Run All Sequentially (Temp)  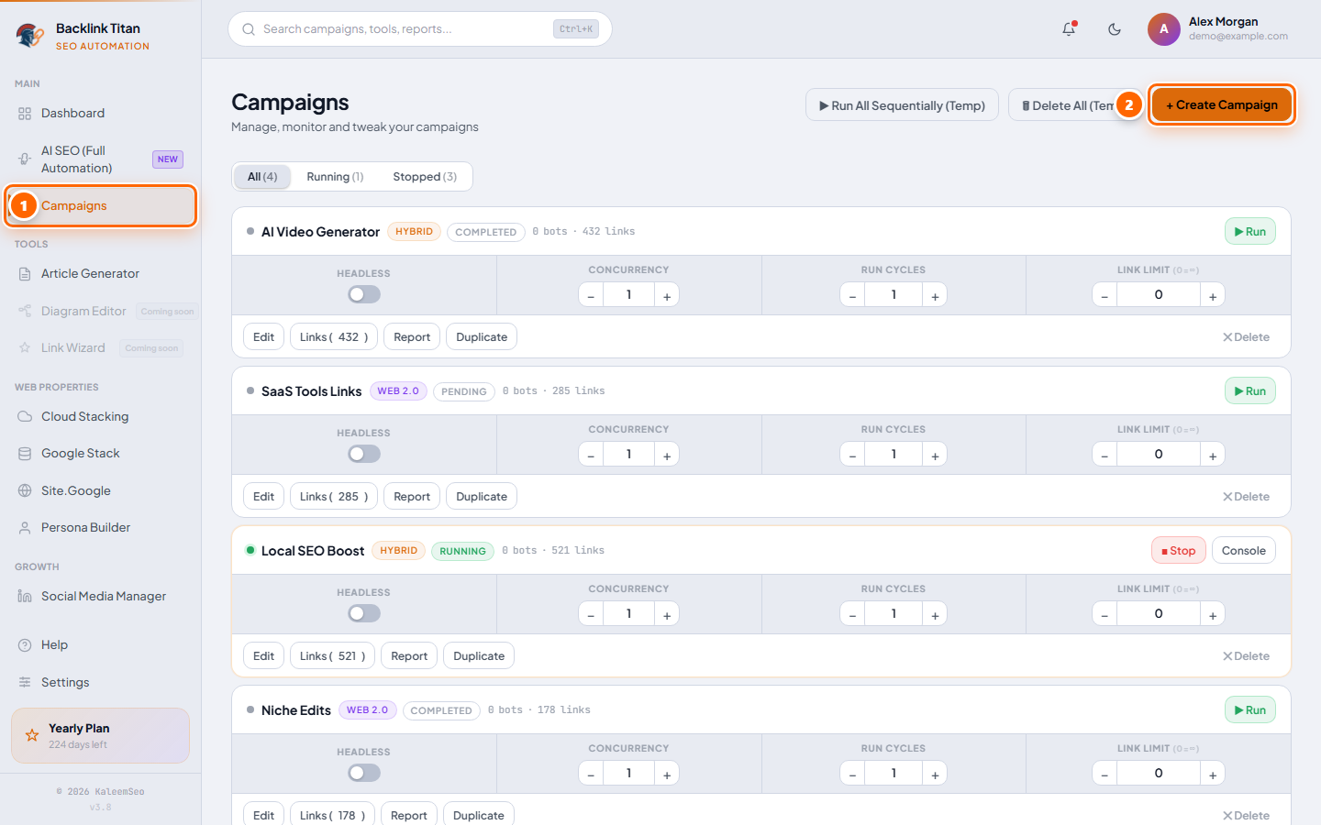click(902, 105)
